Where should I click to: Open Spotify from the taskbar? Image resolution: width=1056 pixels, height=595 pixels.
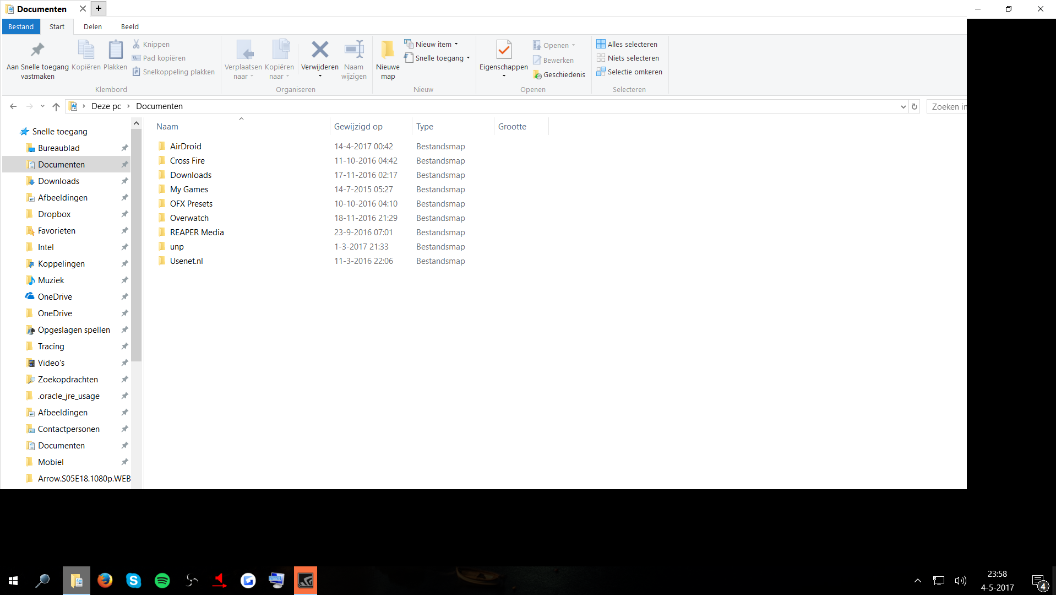point(162,580)
